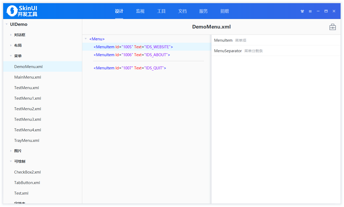Viewport: 344px width, 207px height.
Task: Open the toolbox icon beside DemoMenu.xml title
Action: point(332,27)
